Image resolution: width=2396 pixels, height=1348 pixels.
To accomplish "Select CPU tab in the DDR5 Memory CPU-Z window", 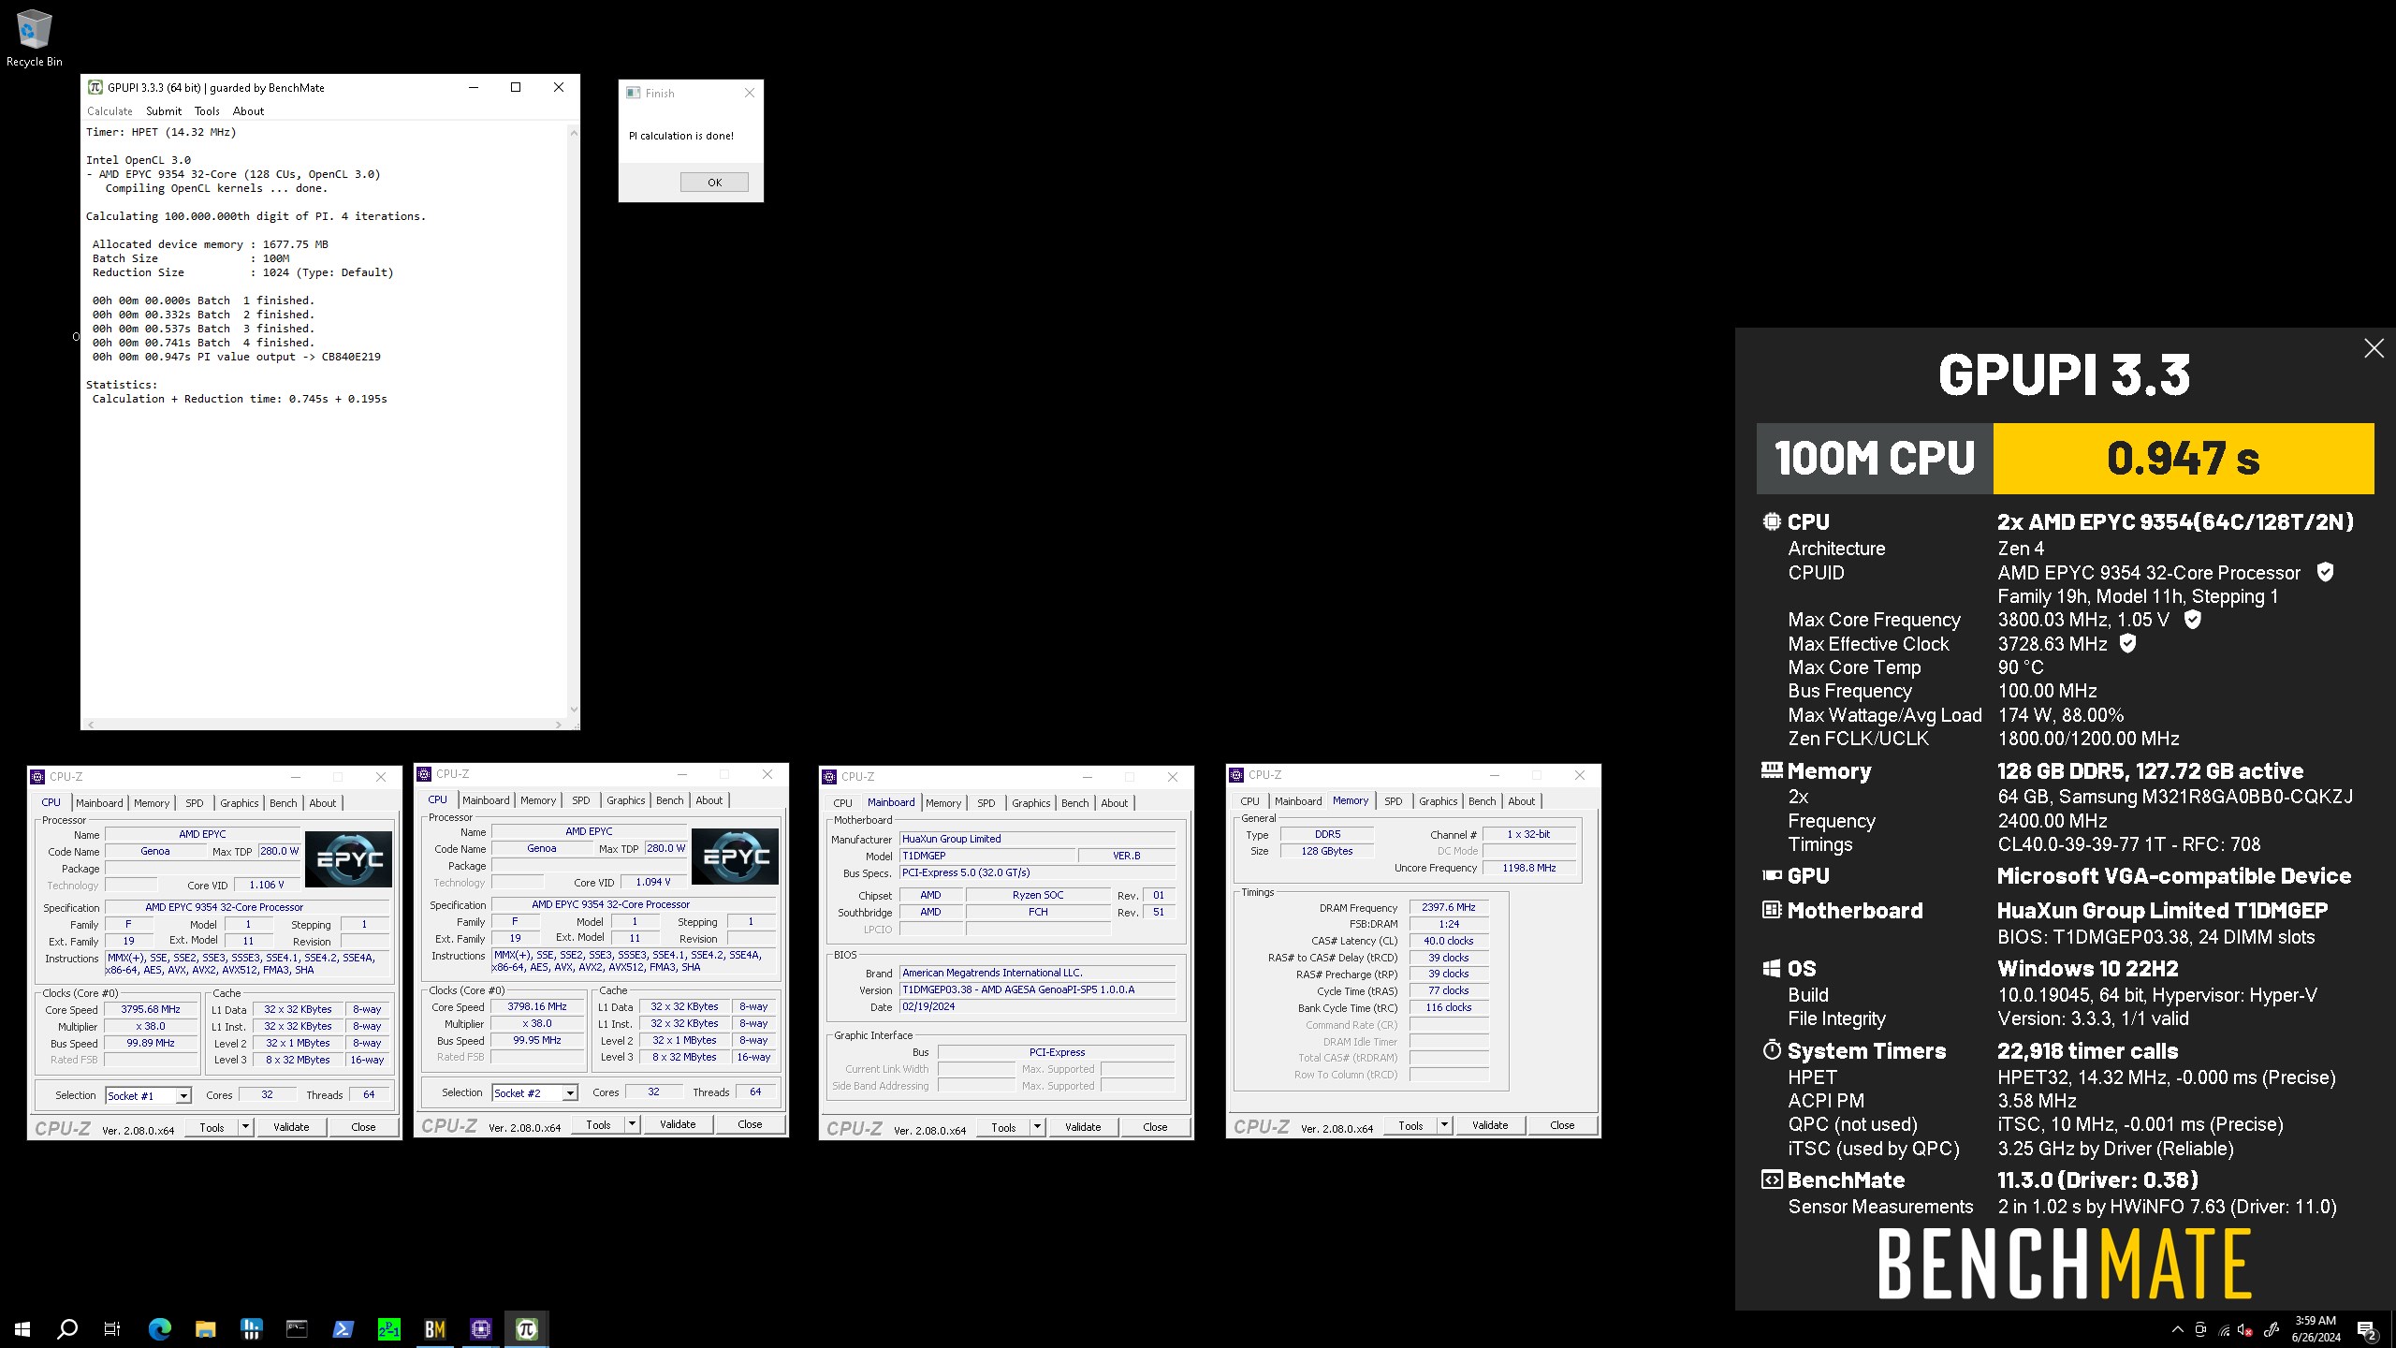I will click(1249, 801).
